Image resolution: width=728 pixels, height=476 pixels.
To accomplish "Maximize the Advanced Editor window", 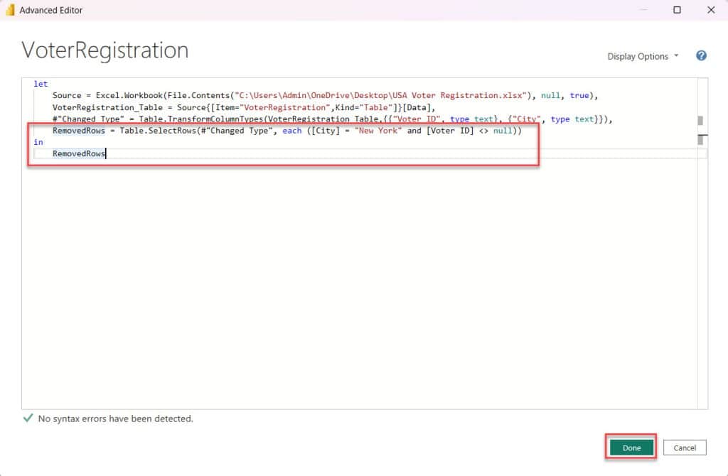I will pos(677,10).
